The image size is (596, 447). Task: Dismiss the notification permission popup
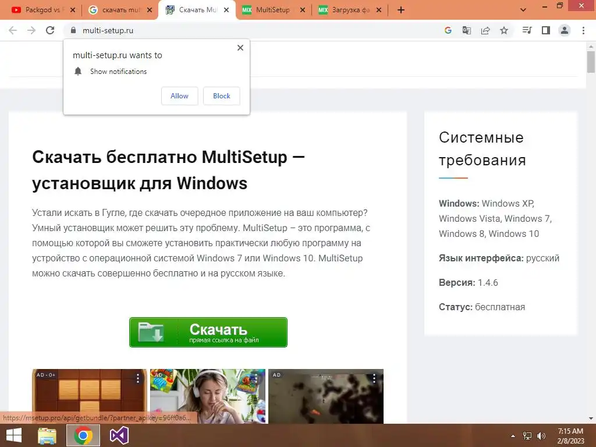pyautogui.click(x=240, y=48)
